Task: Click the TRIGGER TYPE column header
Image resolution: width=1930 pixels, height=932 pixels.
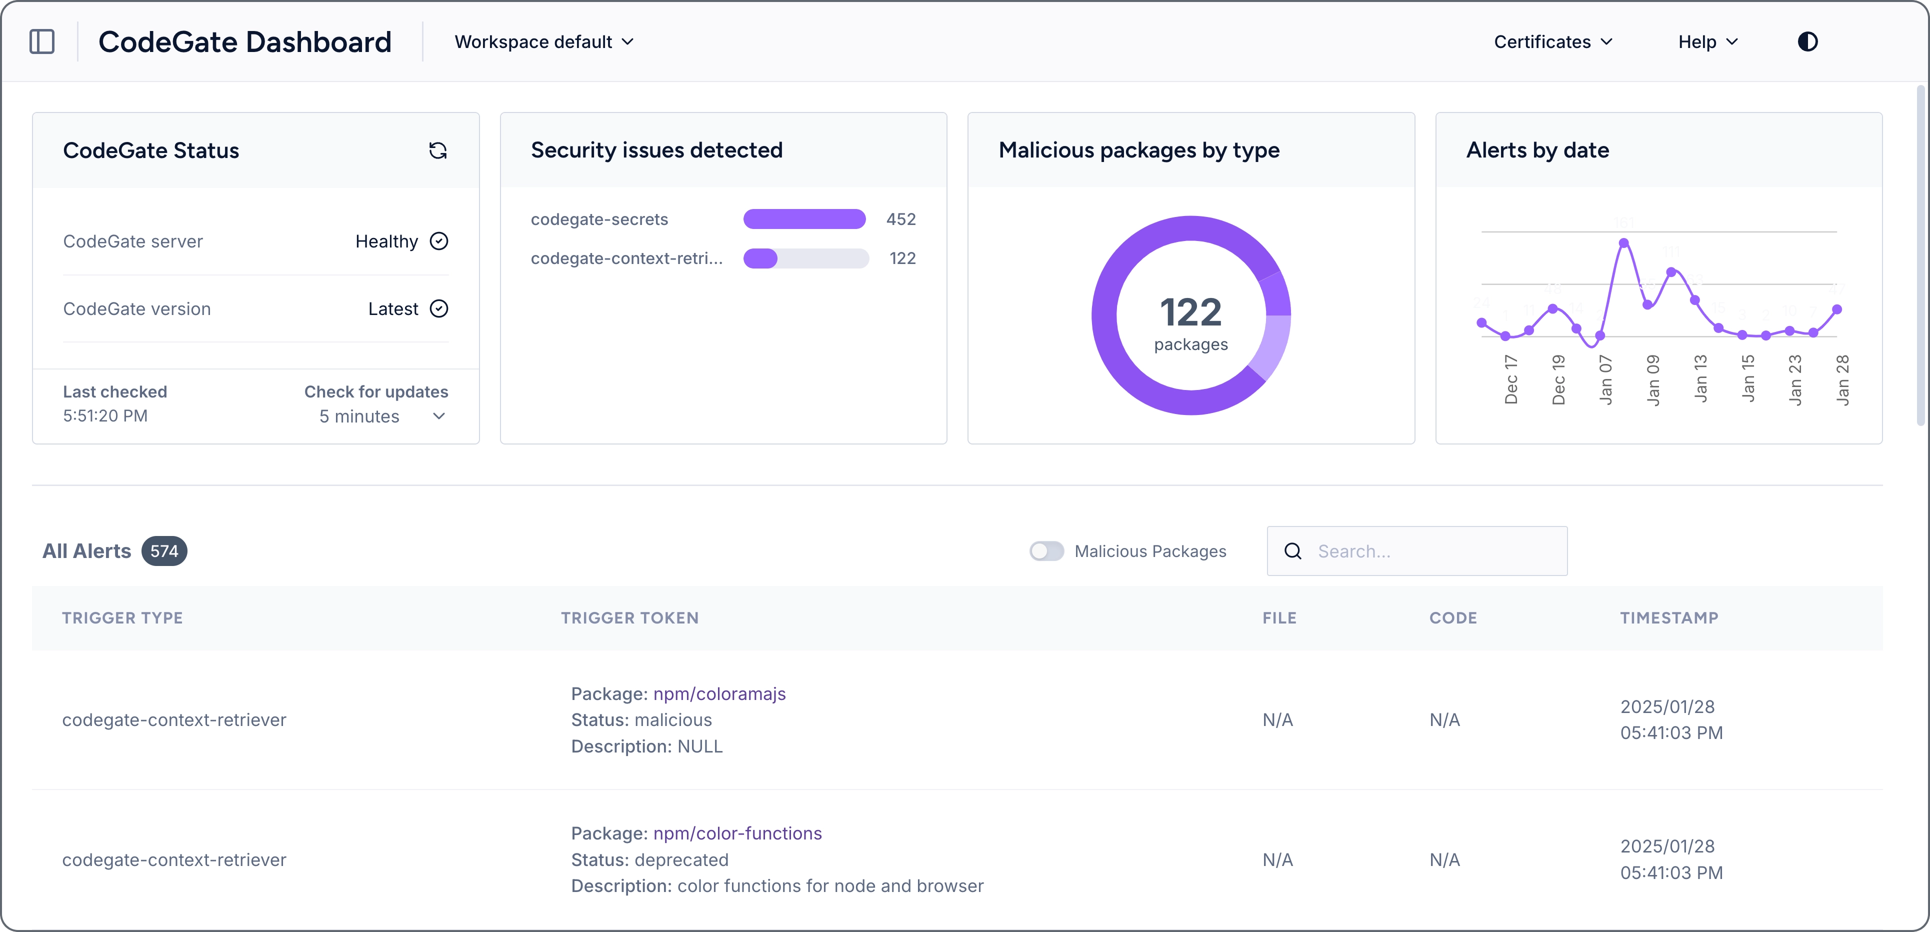Action: (122, 618)
